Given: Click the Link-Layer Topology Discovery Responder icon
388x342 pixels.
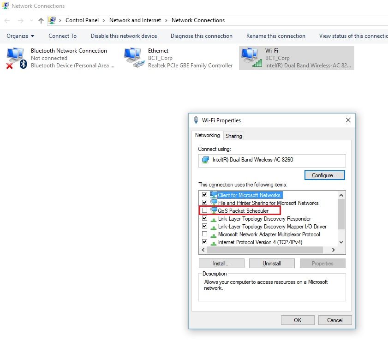Looking at the screenshot, I should click(x=213, y=219).
